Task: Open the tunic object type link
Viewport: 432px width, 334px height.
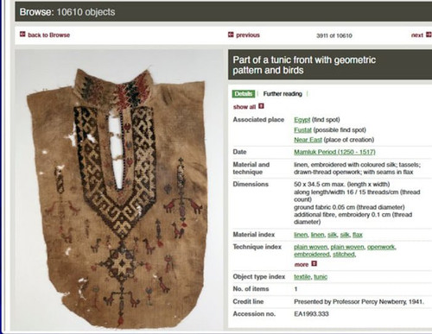Action: (x=321, y=277)
